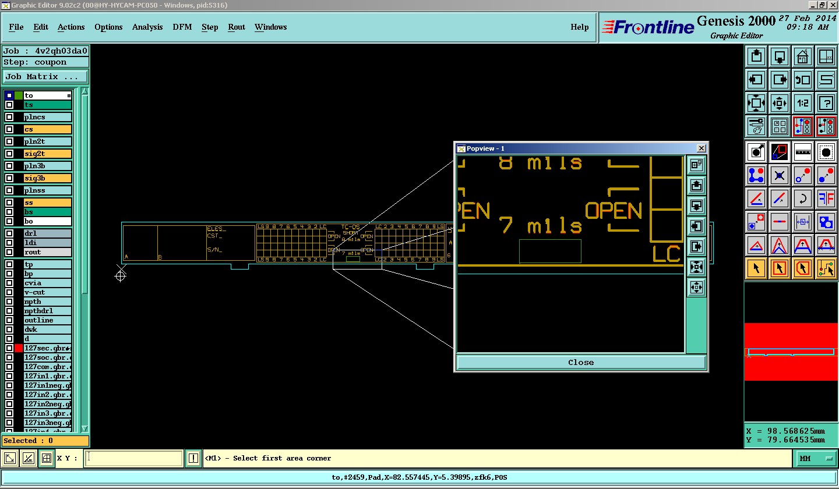This screenshot has height=489, width=839.
Task: Click the Help menu button
Action: pos(579,27)
